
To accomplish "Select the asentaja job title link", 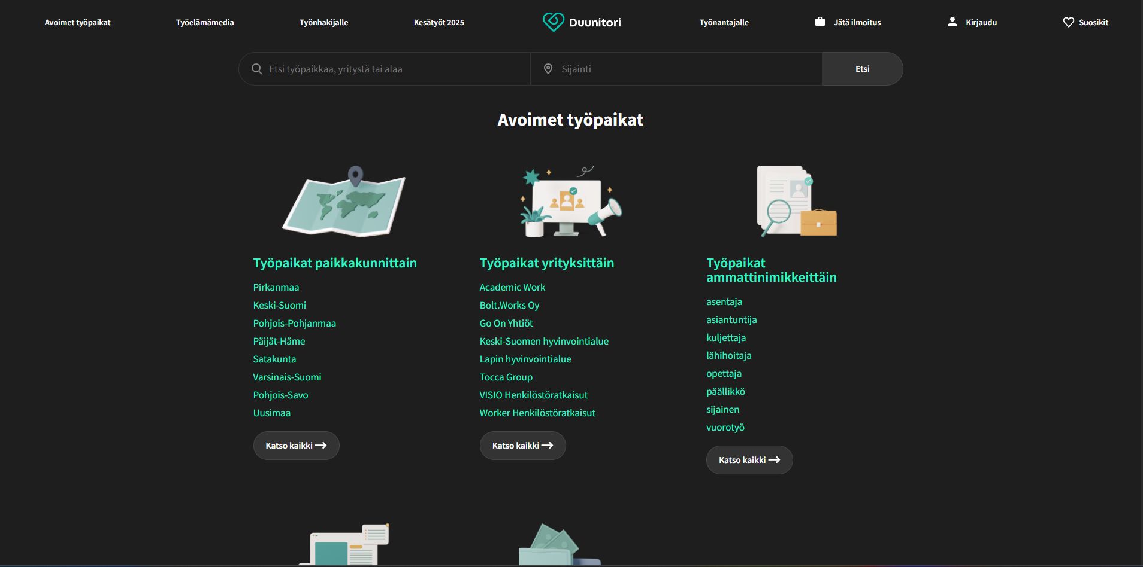I will point(724,301).
